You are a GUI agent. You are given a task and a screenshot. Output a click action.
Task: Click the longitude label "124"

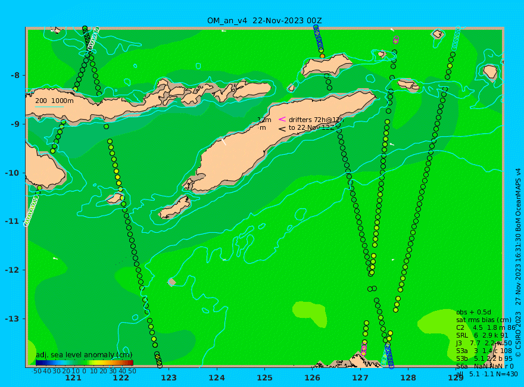pos(217,378)
